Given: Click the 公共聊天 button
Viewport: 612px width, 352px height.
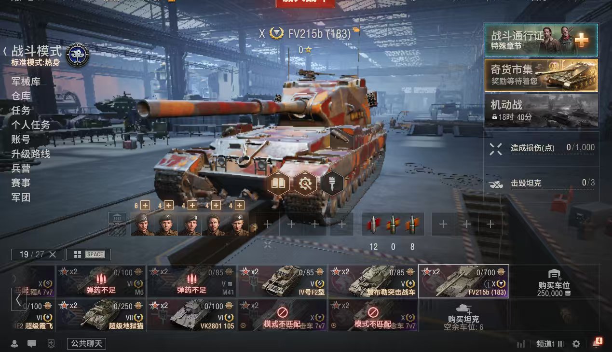Looking at the screenshot, I should [x=86, y=344].
